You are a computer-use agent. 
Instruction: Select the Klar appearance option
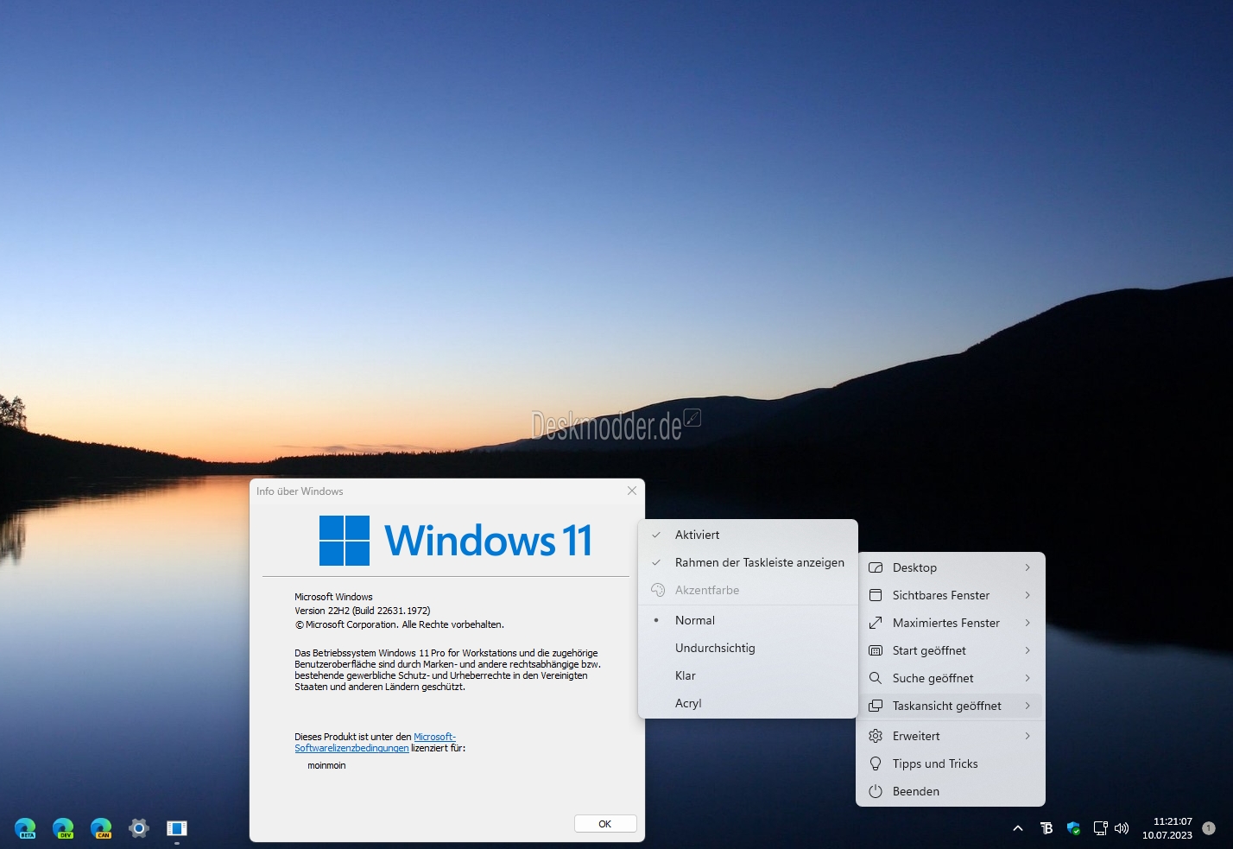748,675
